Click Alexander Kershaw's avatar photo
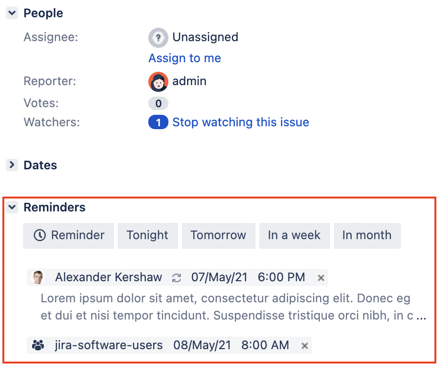 (38, 277)
